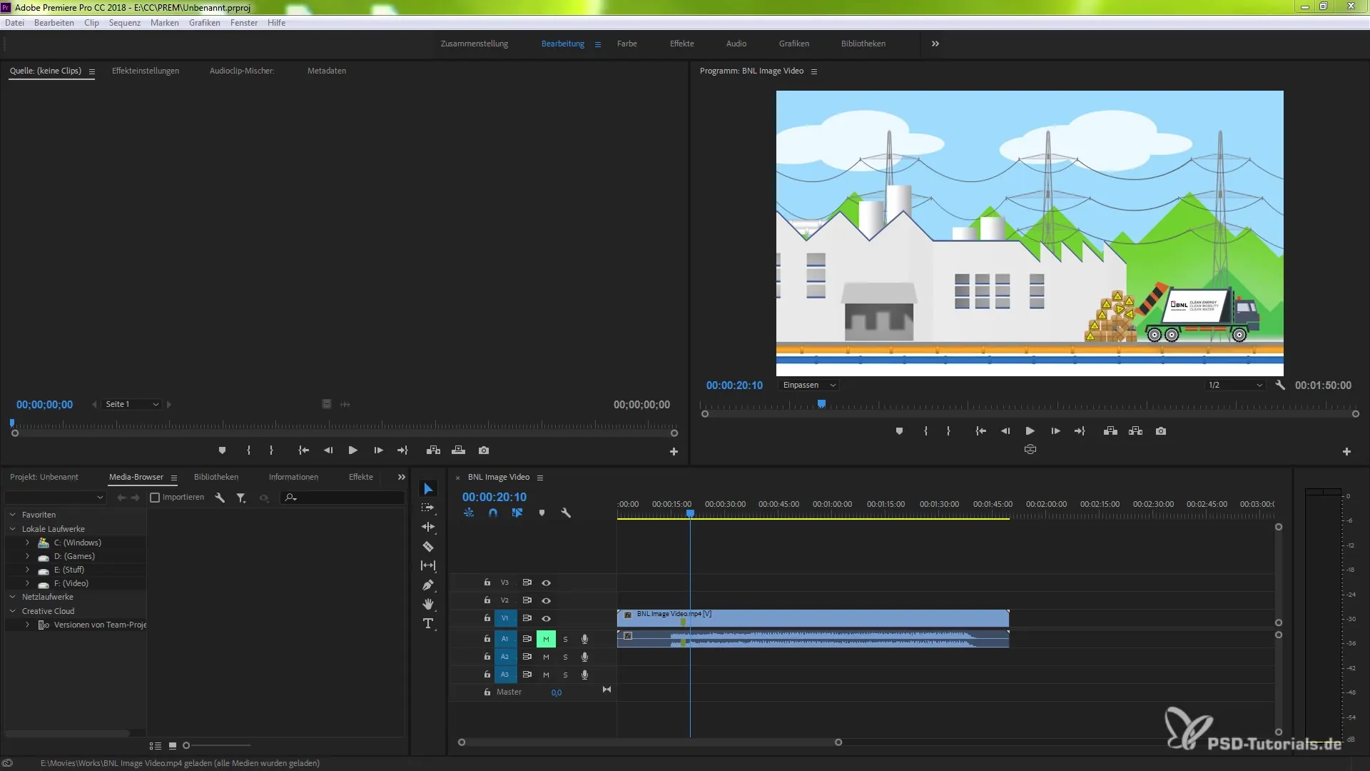Step forward one frame in Program monitor
Image resolution: width=1370 pixels, height=771 pixels.
point(1055,431)
